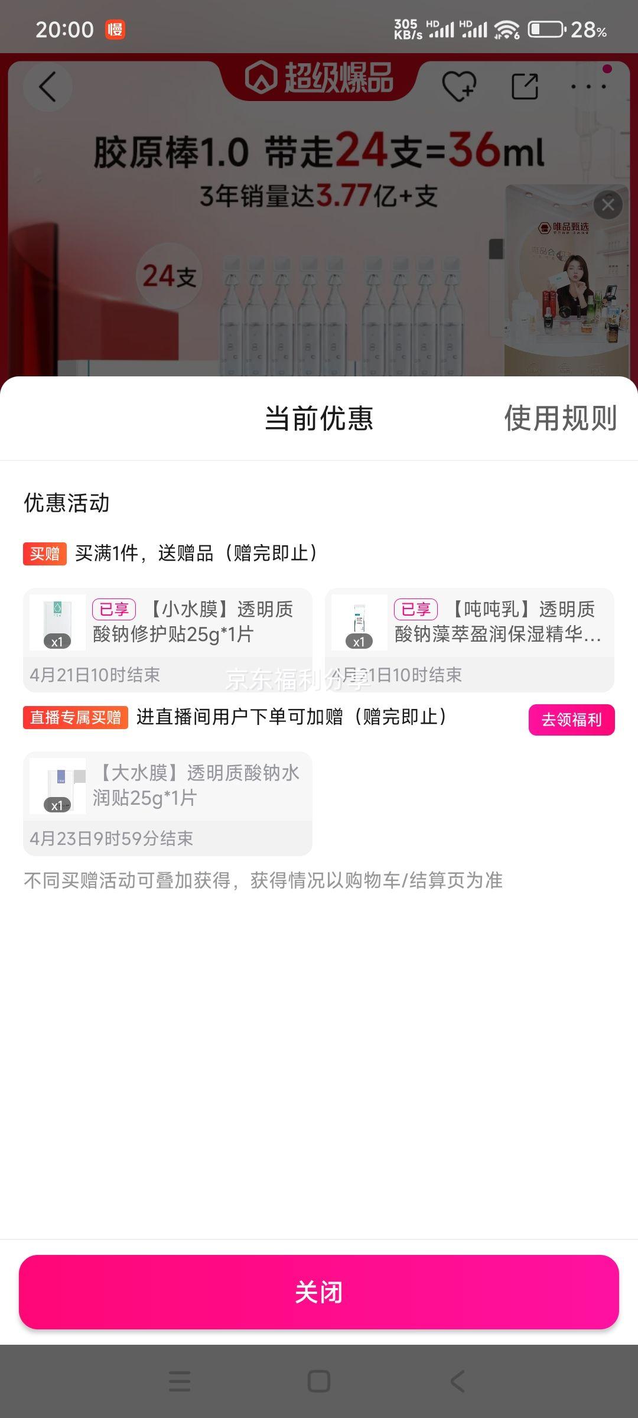Add product to favorites with heart icon

click(x=459, y=86)
